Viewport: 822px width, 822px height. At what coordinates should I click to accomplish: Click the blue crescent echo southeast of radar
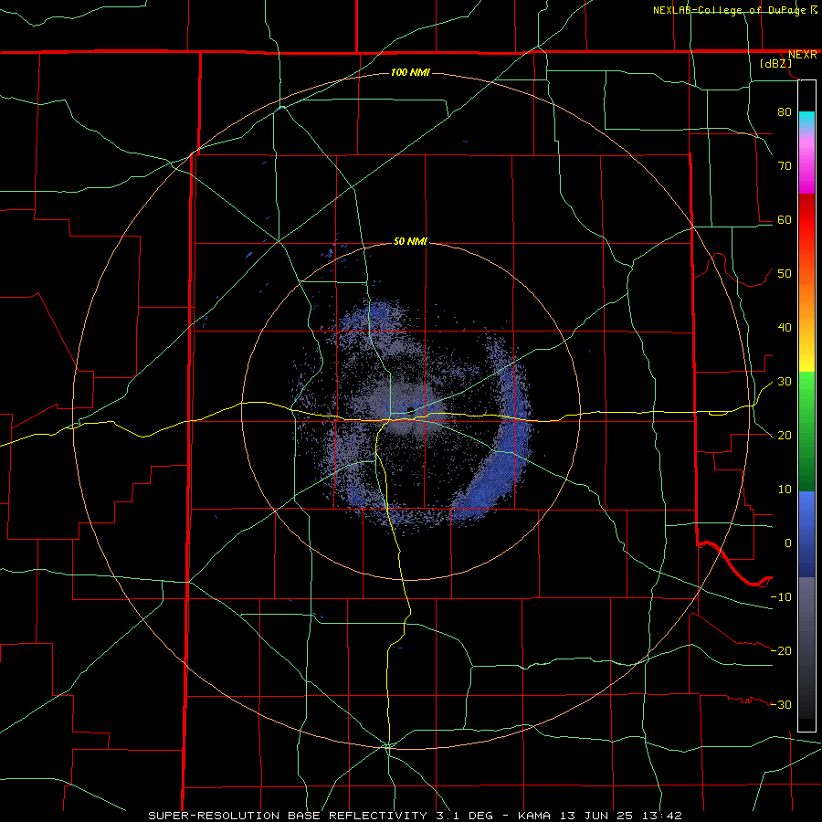pos(493,472)
